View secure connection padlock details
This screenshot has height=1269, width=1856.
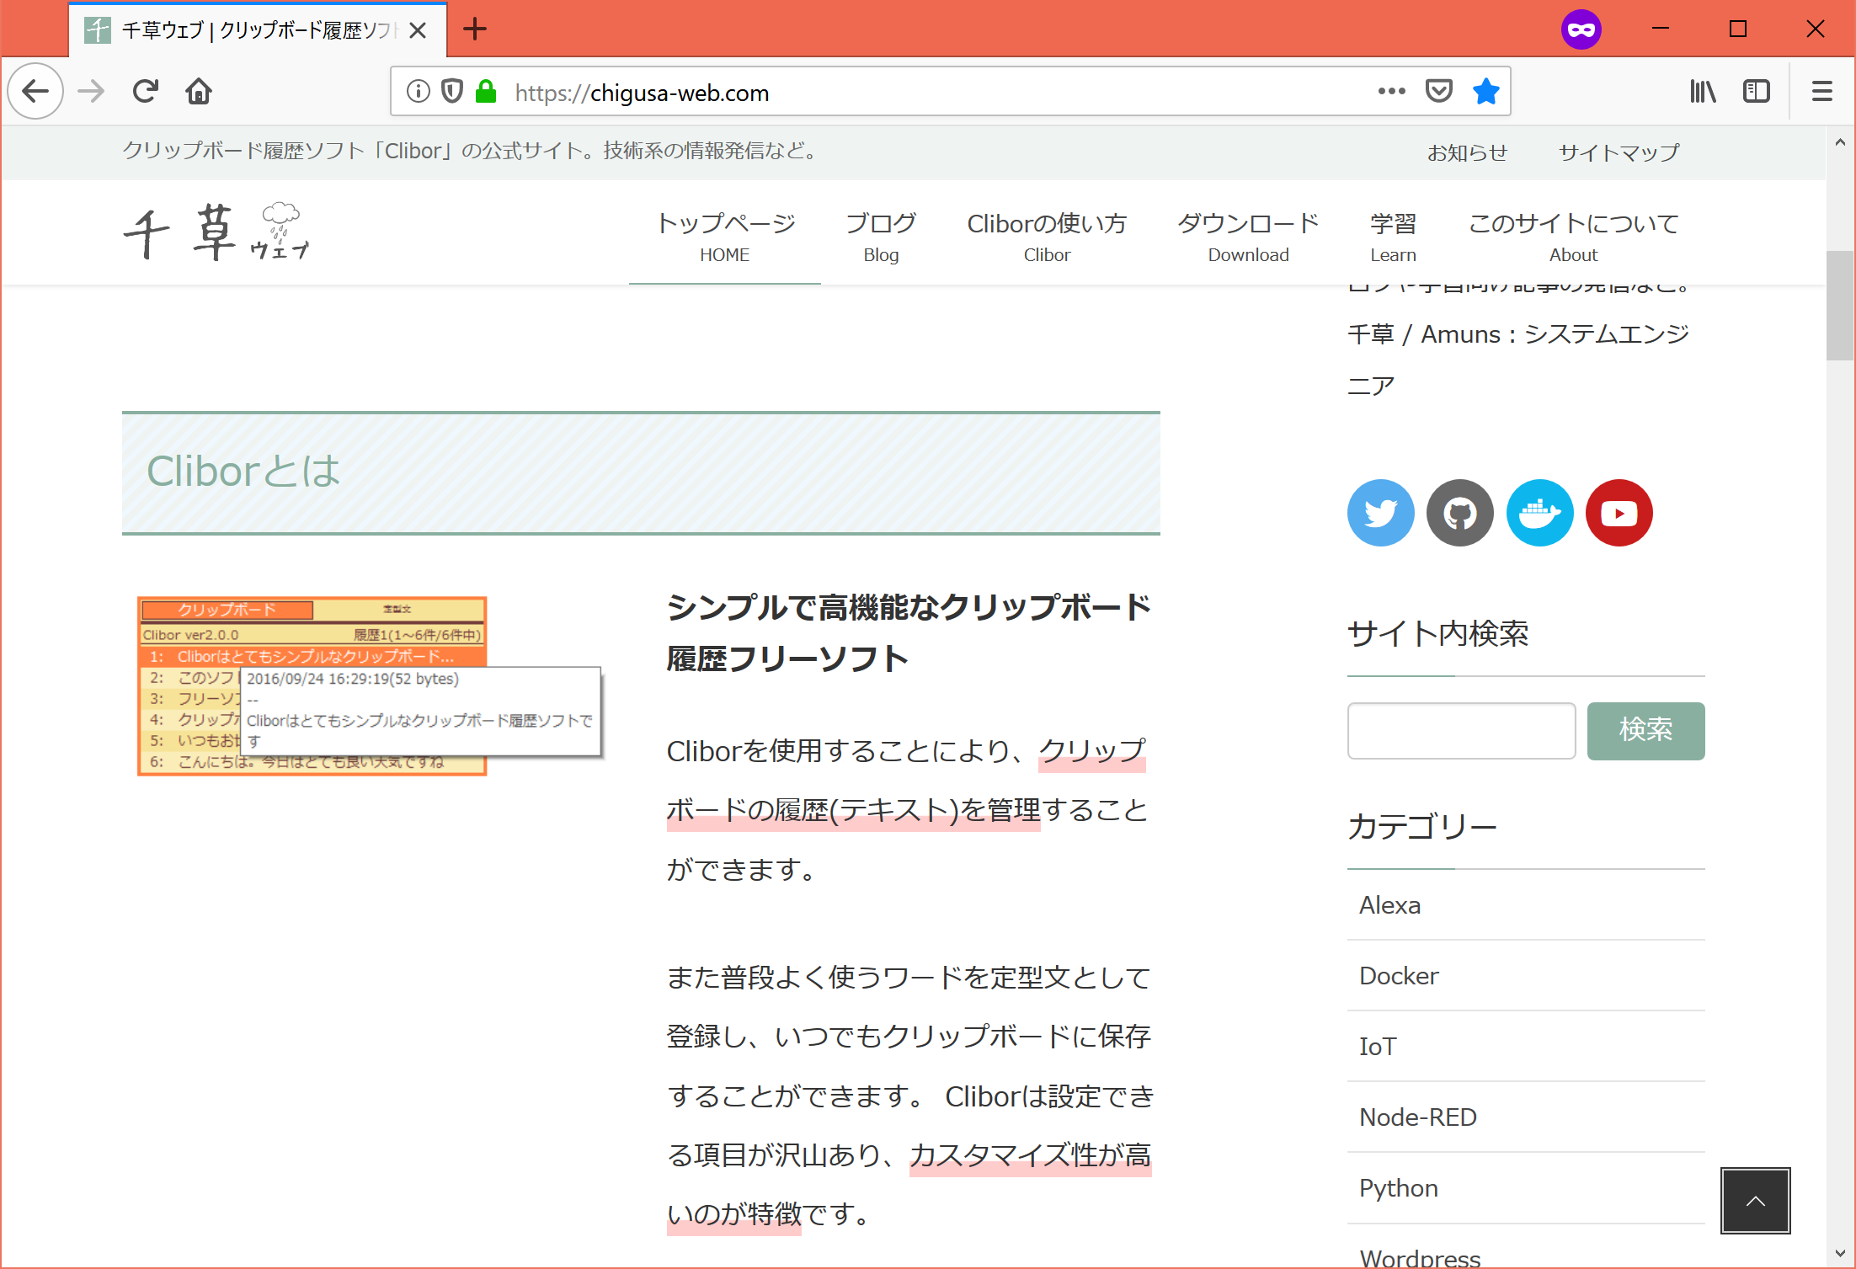(486, 91)
